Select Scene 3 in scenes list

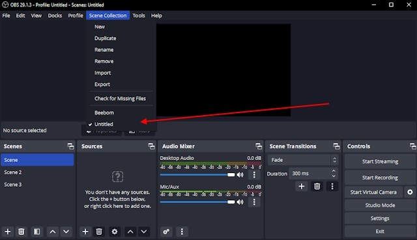(37, 185)
